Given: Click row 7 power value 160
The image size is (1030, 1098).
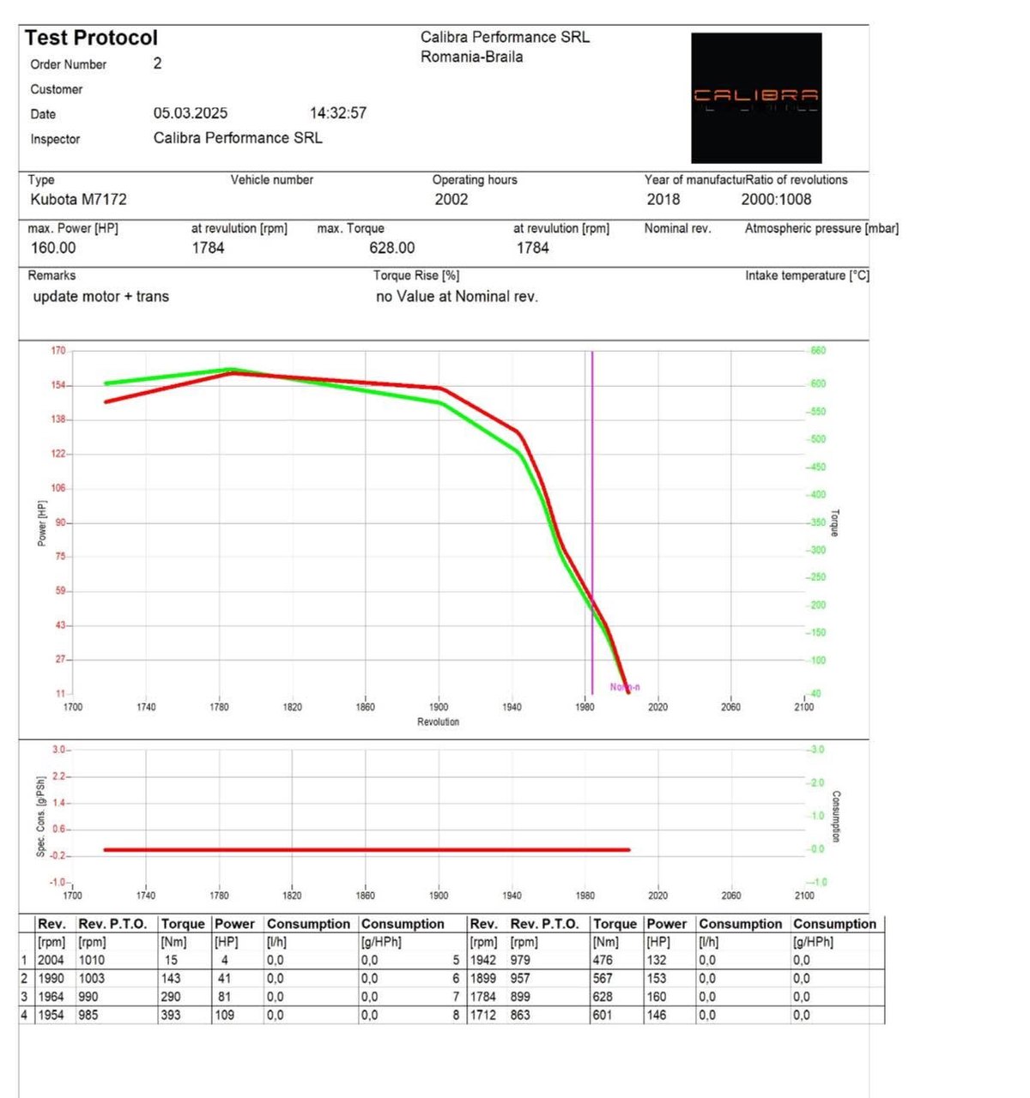Looking at the screenshot, I should point(657,997).
